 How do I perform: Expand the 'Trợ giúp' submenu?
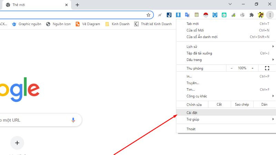(226, 119)
